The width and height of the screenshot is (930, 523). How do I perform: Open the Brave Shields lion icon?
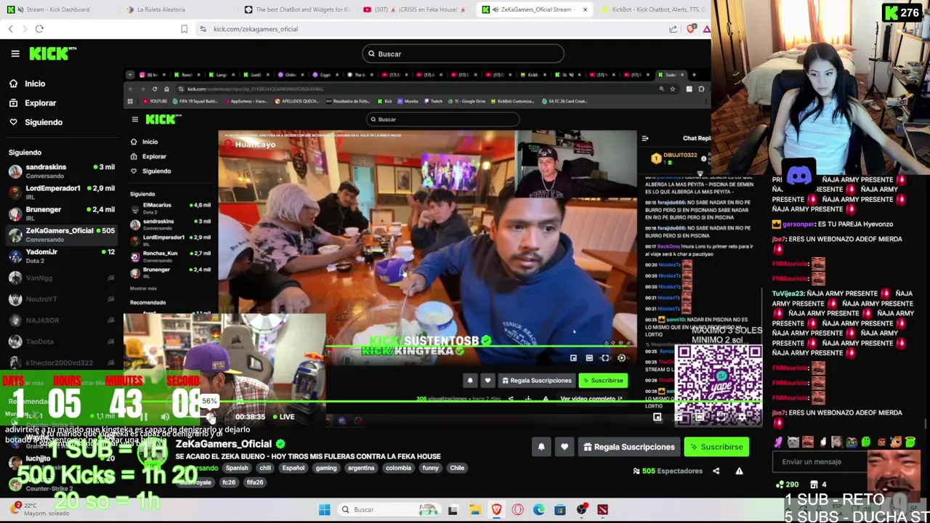690,29
